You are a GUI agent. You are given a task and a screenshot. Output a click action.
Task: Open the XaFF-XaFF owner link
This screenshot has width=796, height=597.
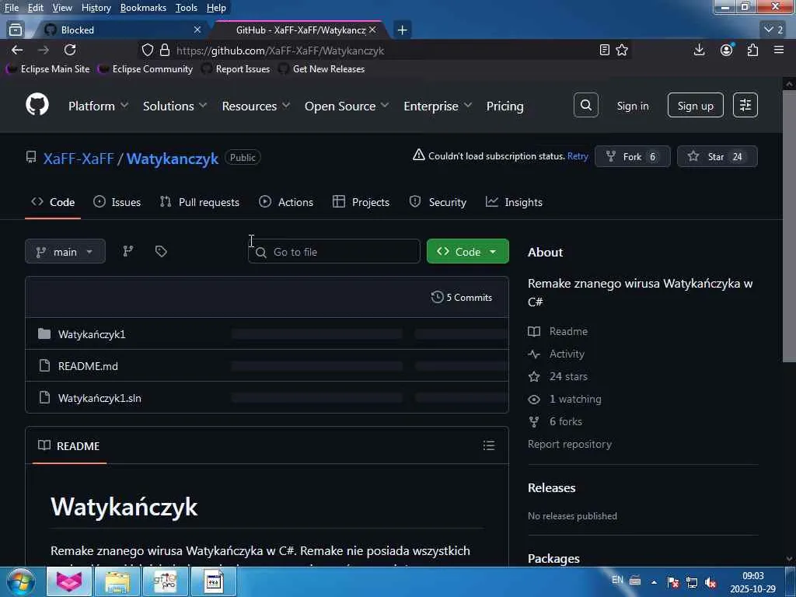[79, 159]
